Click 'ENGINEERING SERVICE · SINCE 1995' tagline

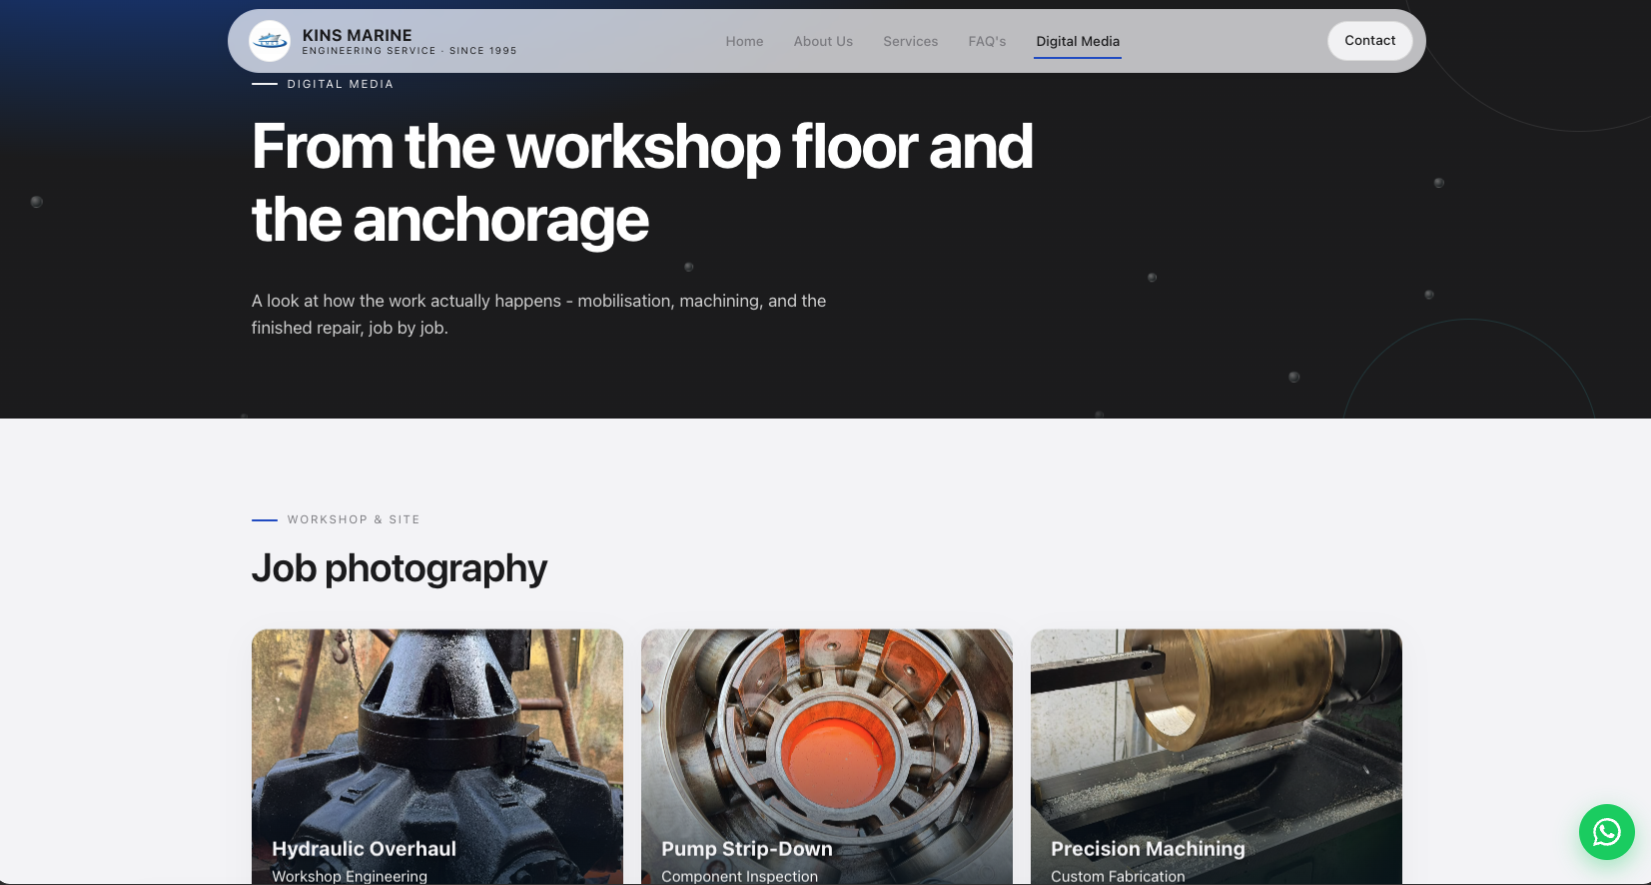coord(410,51)
